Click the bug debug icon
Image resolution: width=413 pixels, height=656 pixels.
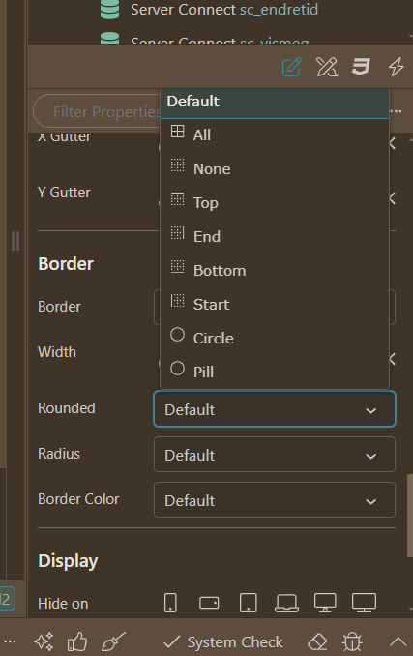pos(352,641)
